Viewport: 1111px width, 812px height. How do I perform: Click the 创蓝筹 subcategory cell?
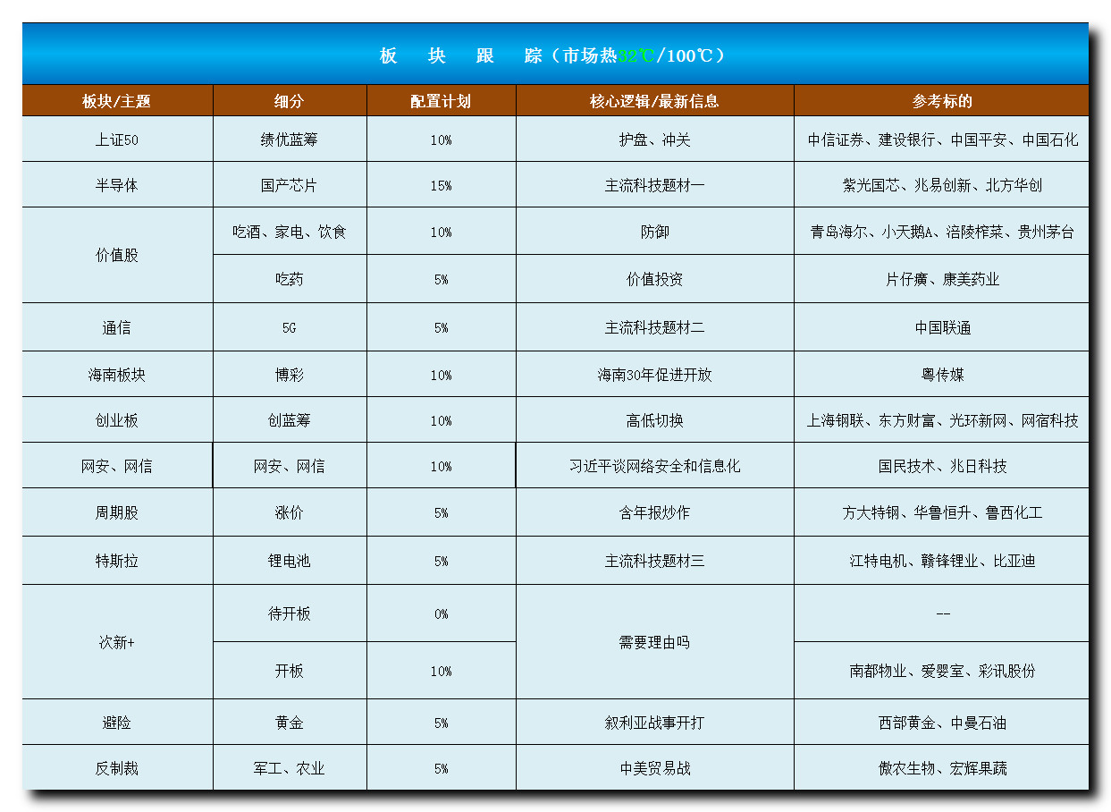(x=290, y=420)
